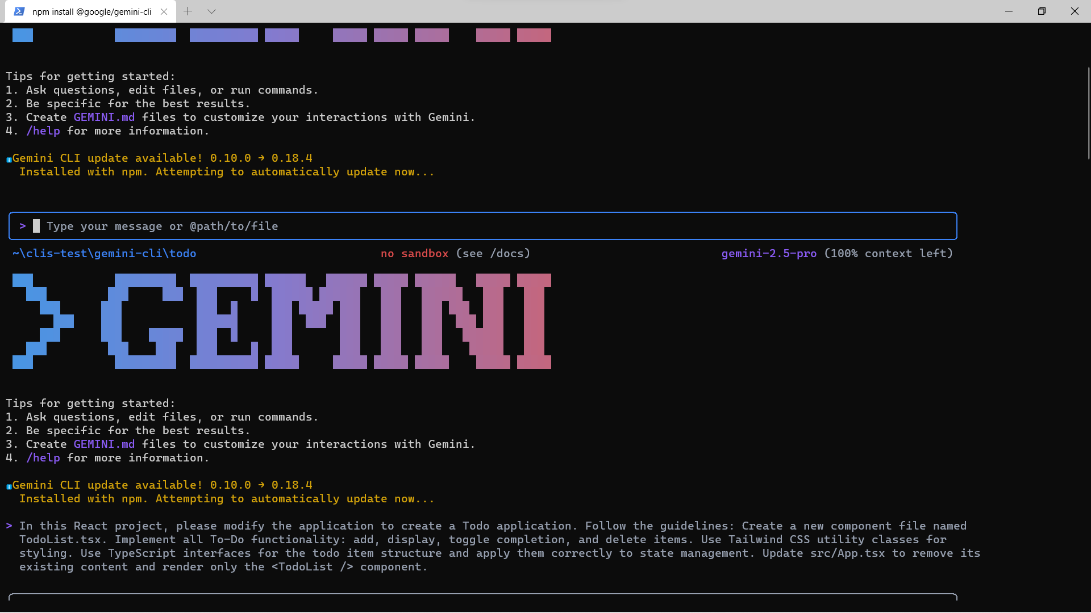Restore down the terminal window
This screenshot has width=1091, height=613.
coord(1042,11)
